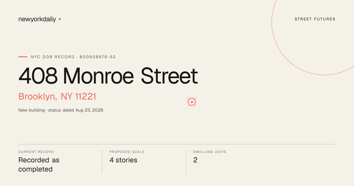Select the PROPOSED SCALE column label
Screen dimensions: 354x186
pos(127,152)
